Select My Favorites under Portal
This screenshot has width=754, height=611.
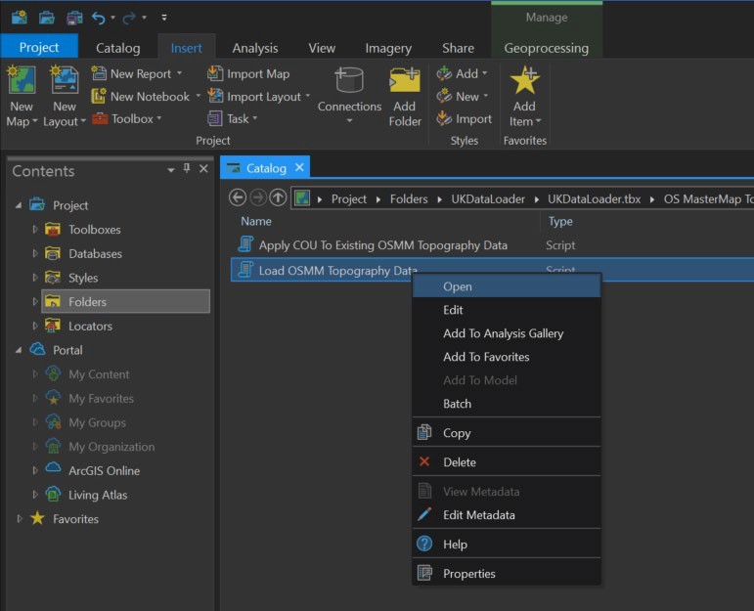point(101,398)
